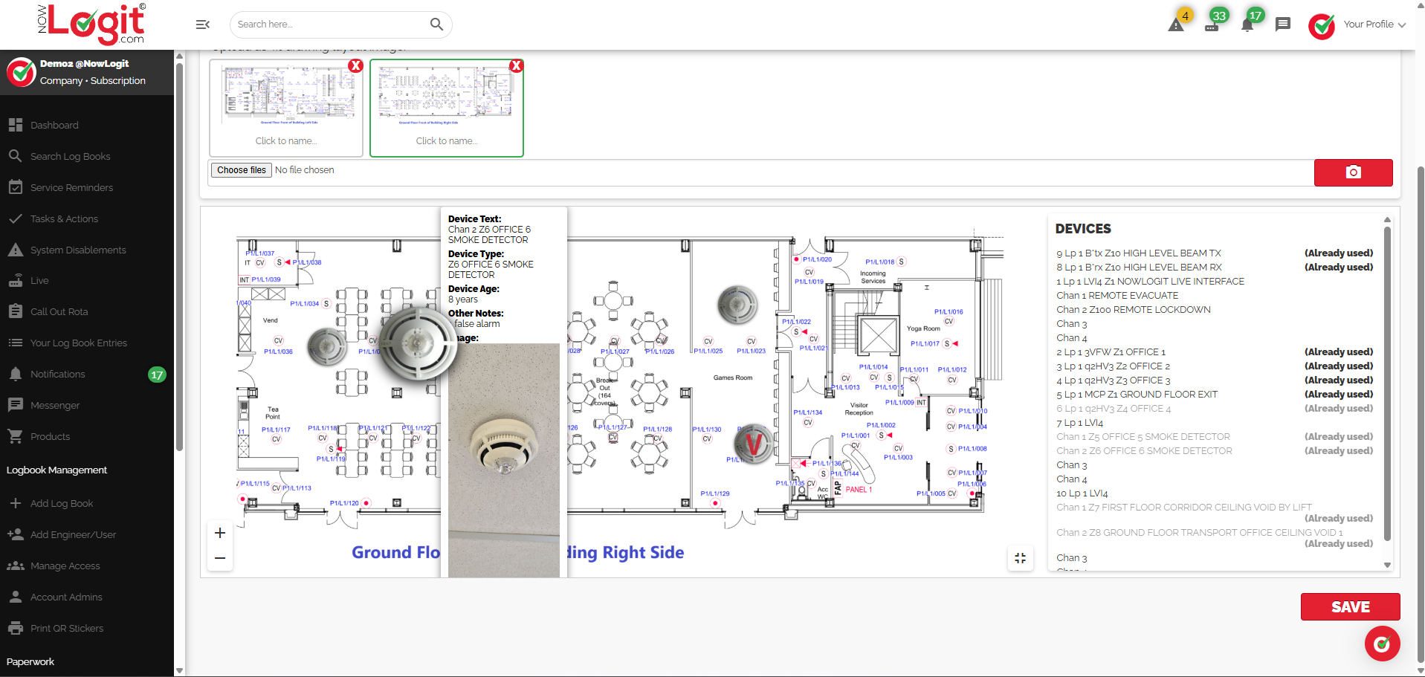Viewport: 1425px width, 677px height.
Task: Select device 1 Lp 1 LVl4 Z1 NOWLOGIT LIVE INTERFACE
Action: pyautogui.click(x=1150, y=282)
